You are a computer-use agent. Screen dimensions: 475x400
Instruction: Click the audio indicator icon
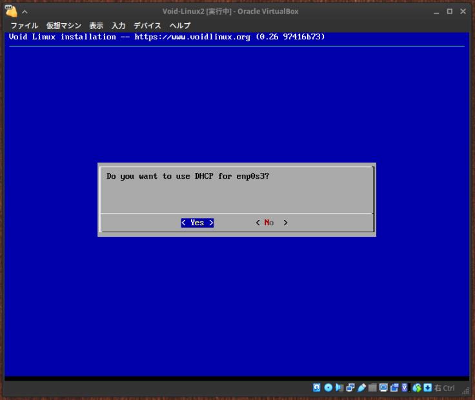(x=339, y=388)
